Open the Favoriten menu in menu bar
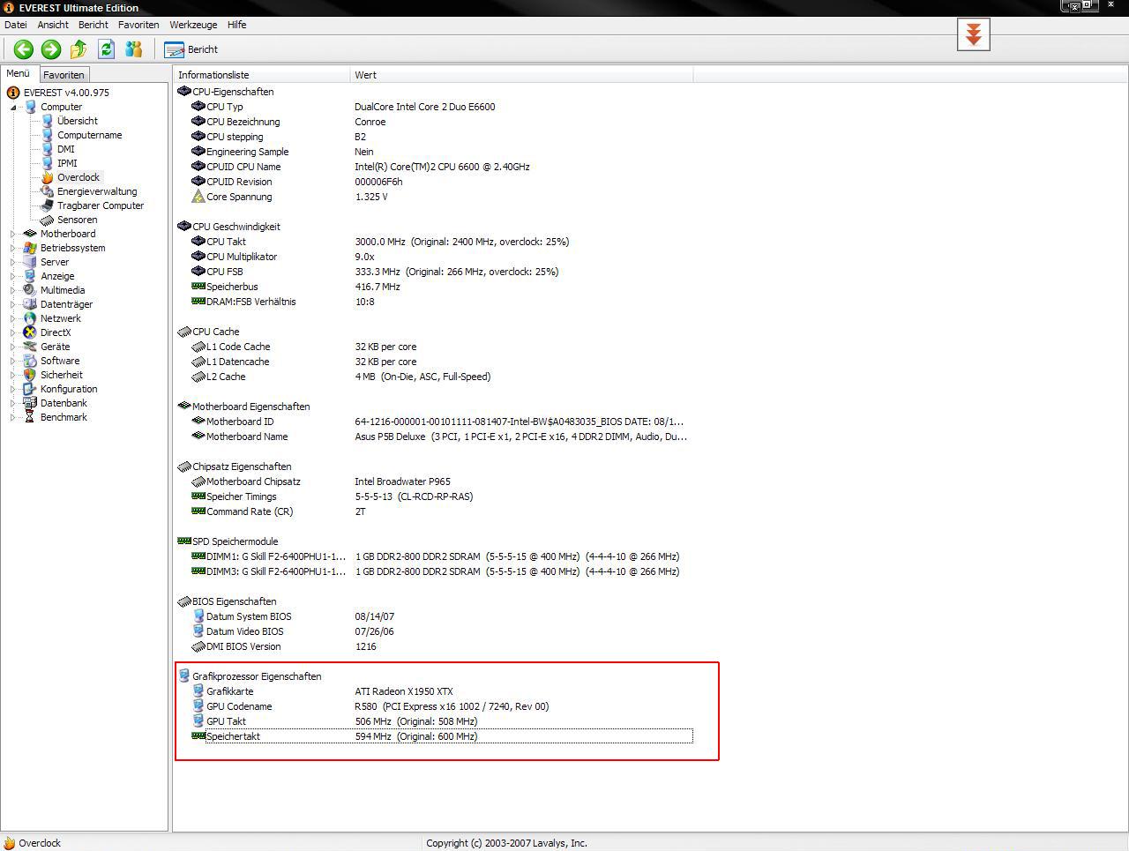The width and height of the screenshot is (1129, 851). (138, 25)
